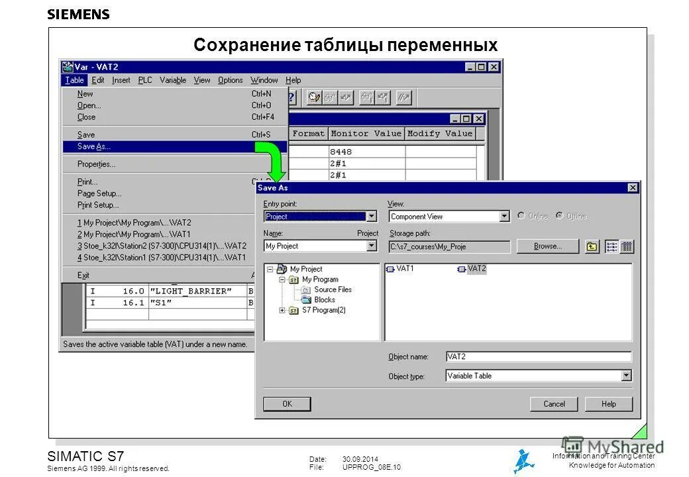
Task: Open recent file 2 My Project VAT1
Action: tap(158, 234)
